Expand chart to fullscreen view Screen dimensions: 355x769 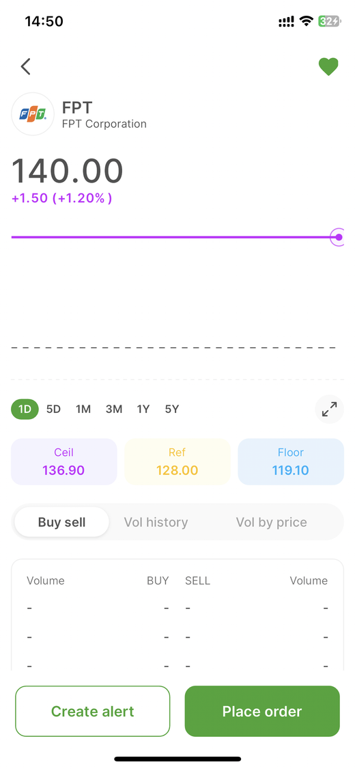pos(330,409)
